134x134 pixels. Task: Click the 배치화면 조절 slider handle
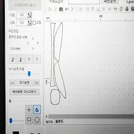pyautogui.click(x=29, y=74)
